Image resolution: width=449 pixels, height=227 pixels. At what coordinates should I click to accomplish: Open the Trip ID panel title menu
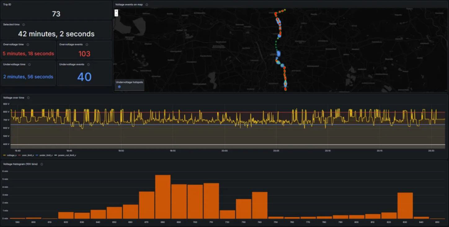coord(7,5)
